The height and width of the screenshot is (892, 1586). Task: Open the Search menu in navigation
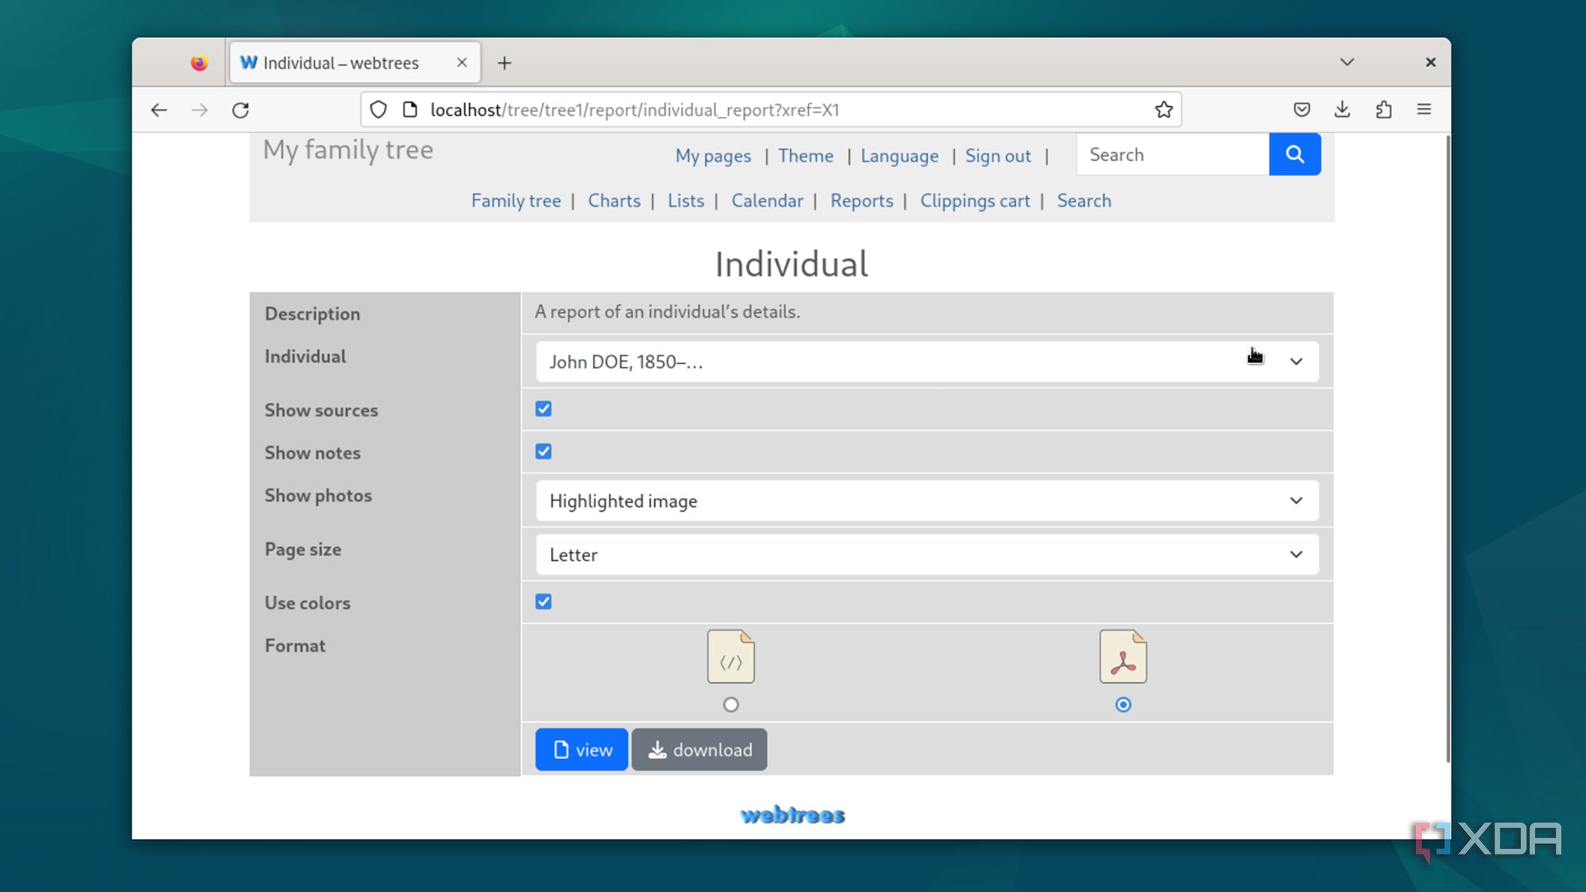click(1083, 201)
